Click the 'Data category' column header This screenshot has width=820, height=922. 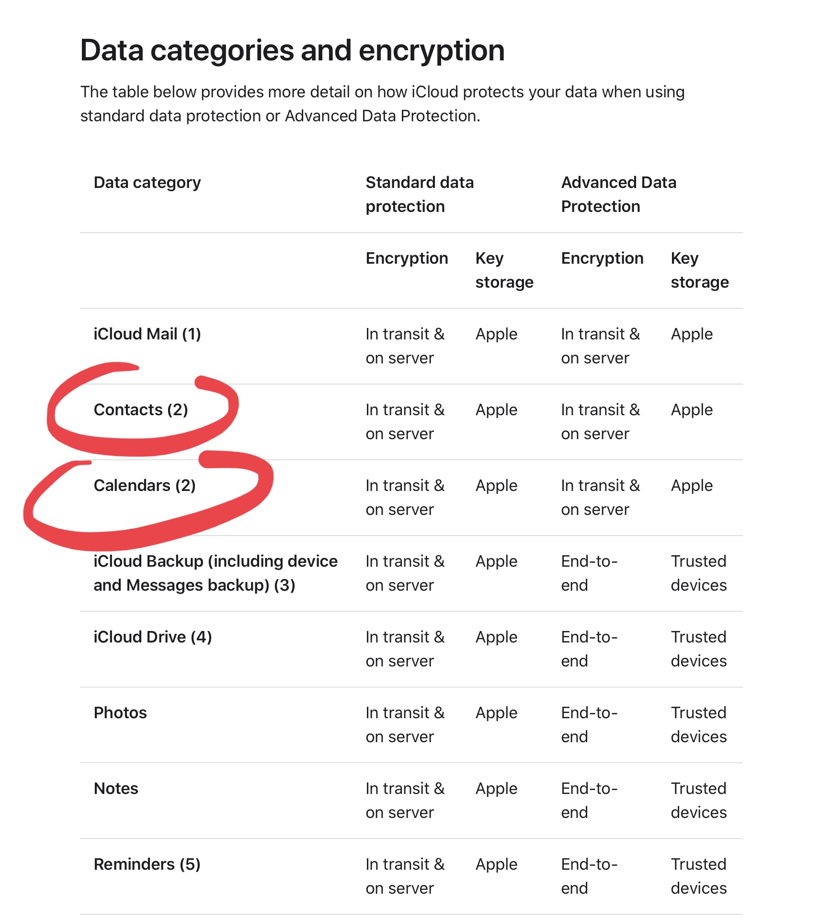(x=147, y=183)
